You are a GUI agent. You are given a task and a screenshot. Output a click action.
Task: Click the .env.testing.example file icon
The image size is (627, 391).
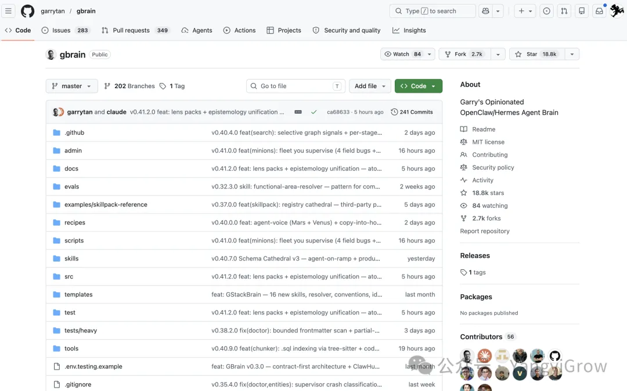(x=57, y=366)
